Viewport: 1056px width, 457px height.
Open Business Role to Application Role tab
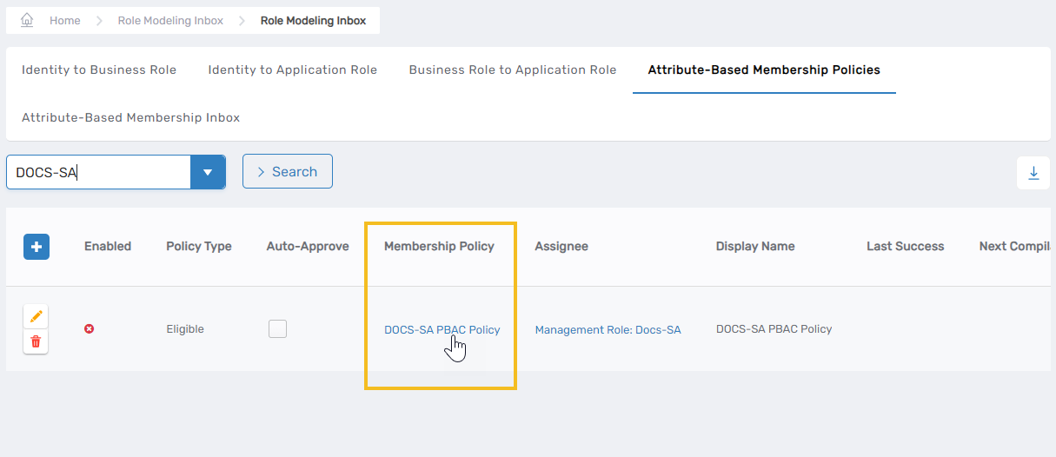tap(512, 70)
